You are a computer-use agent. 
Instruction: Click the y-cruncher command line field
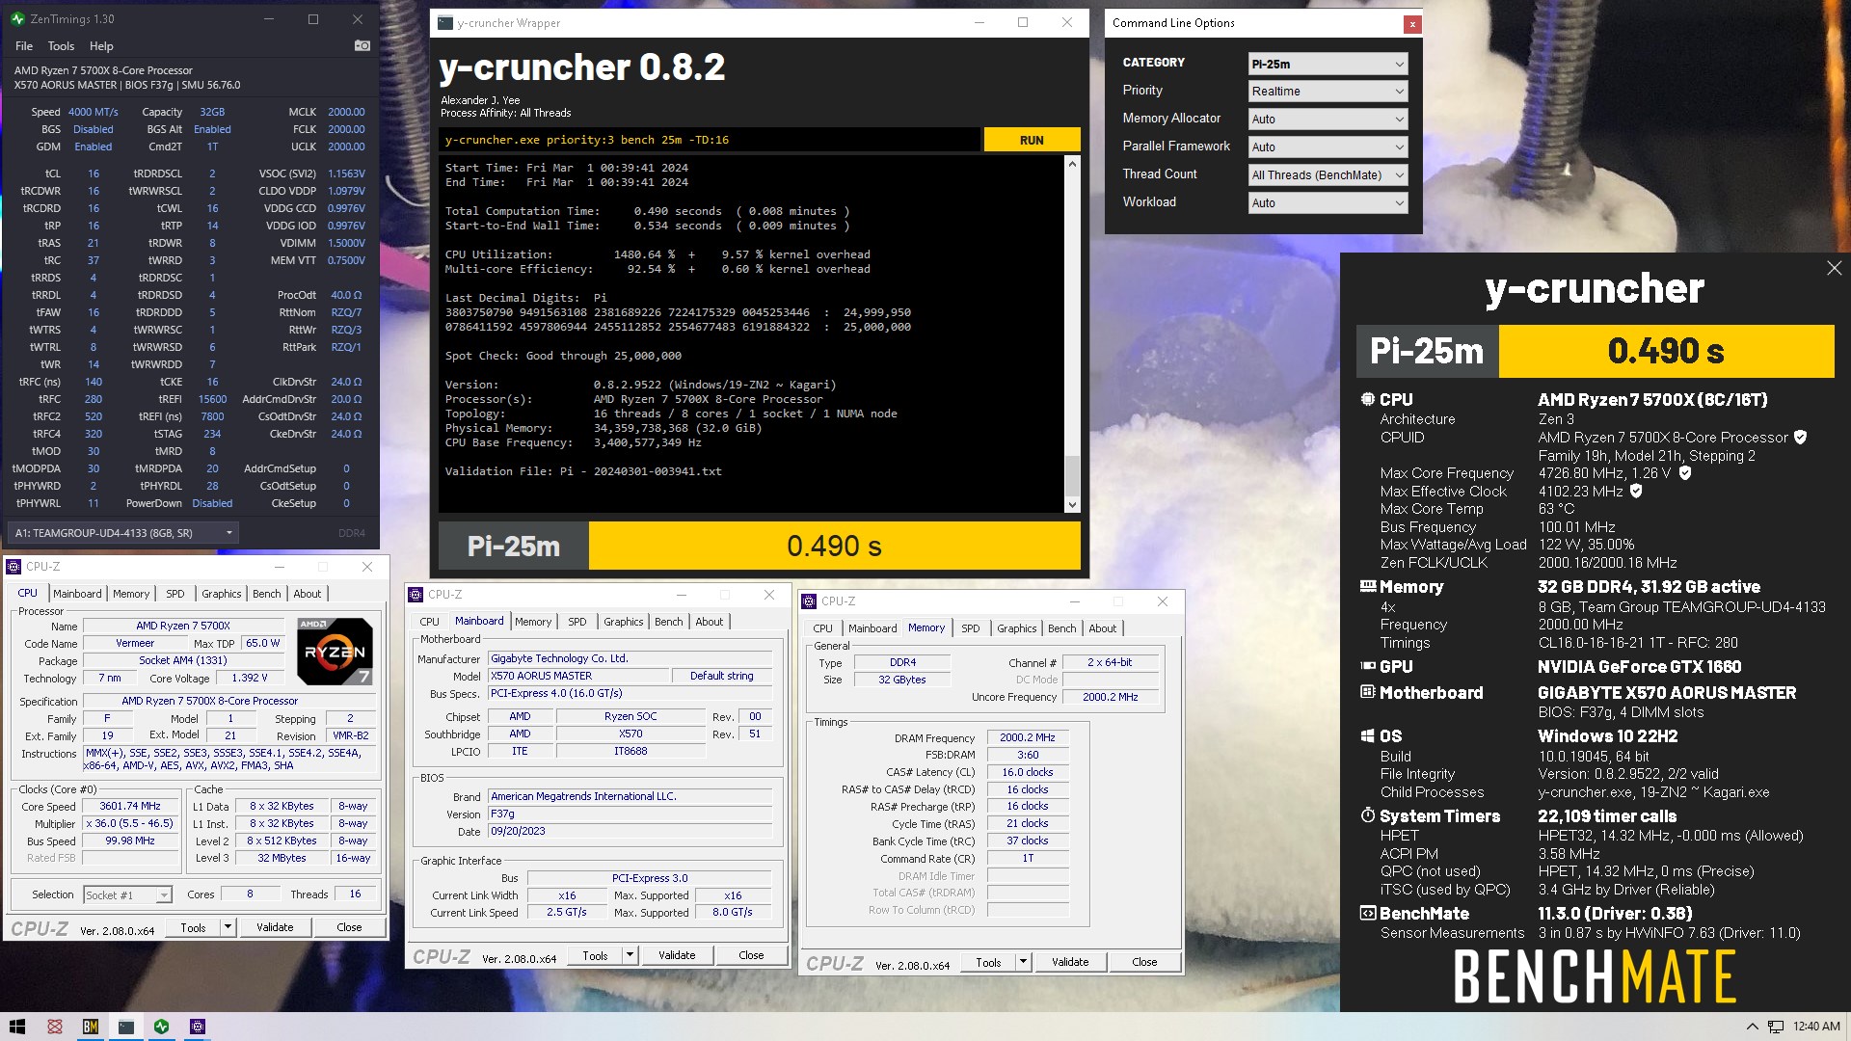pos(710,140)
